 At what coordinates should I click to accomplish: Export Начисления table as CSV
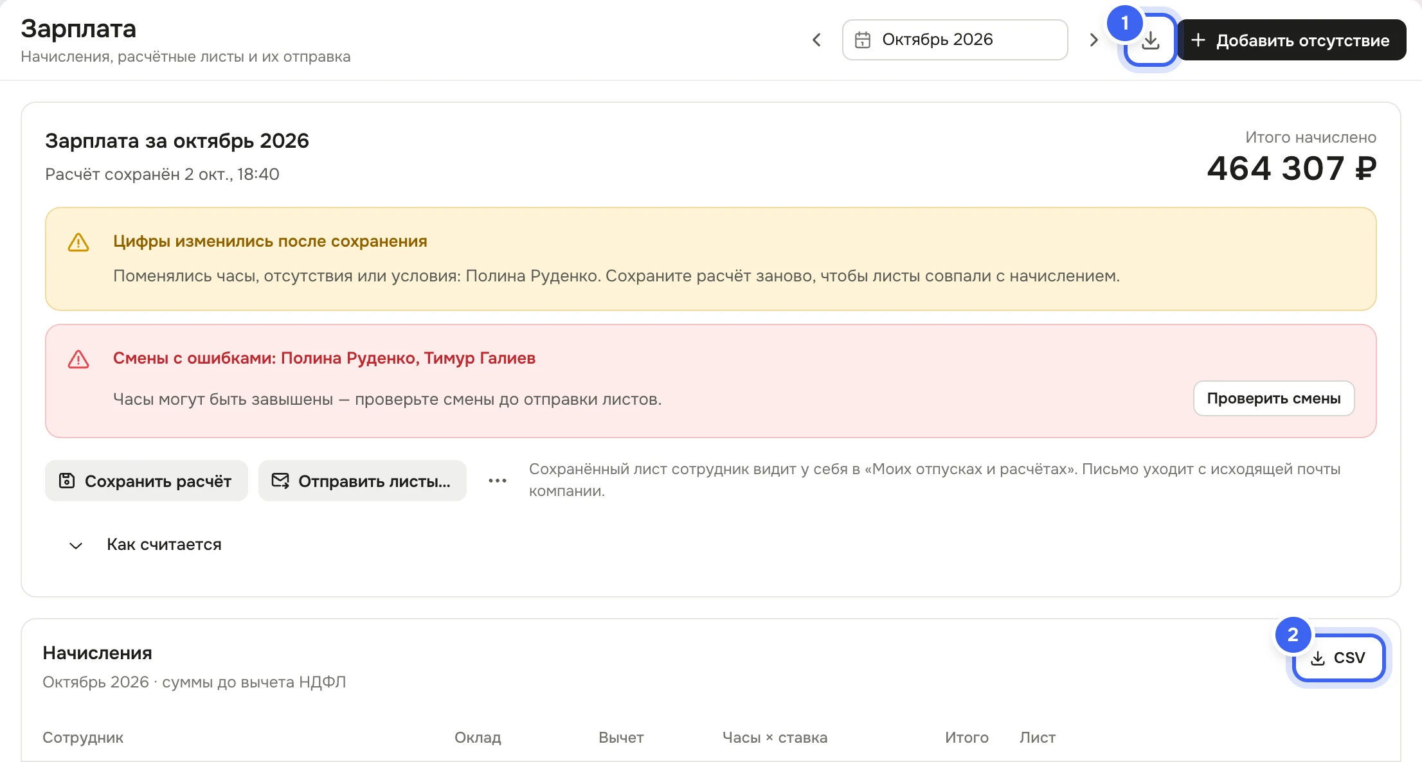tap(1338, 658)
